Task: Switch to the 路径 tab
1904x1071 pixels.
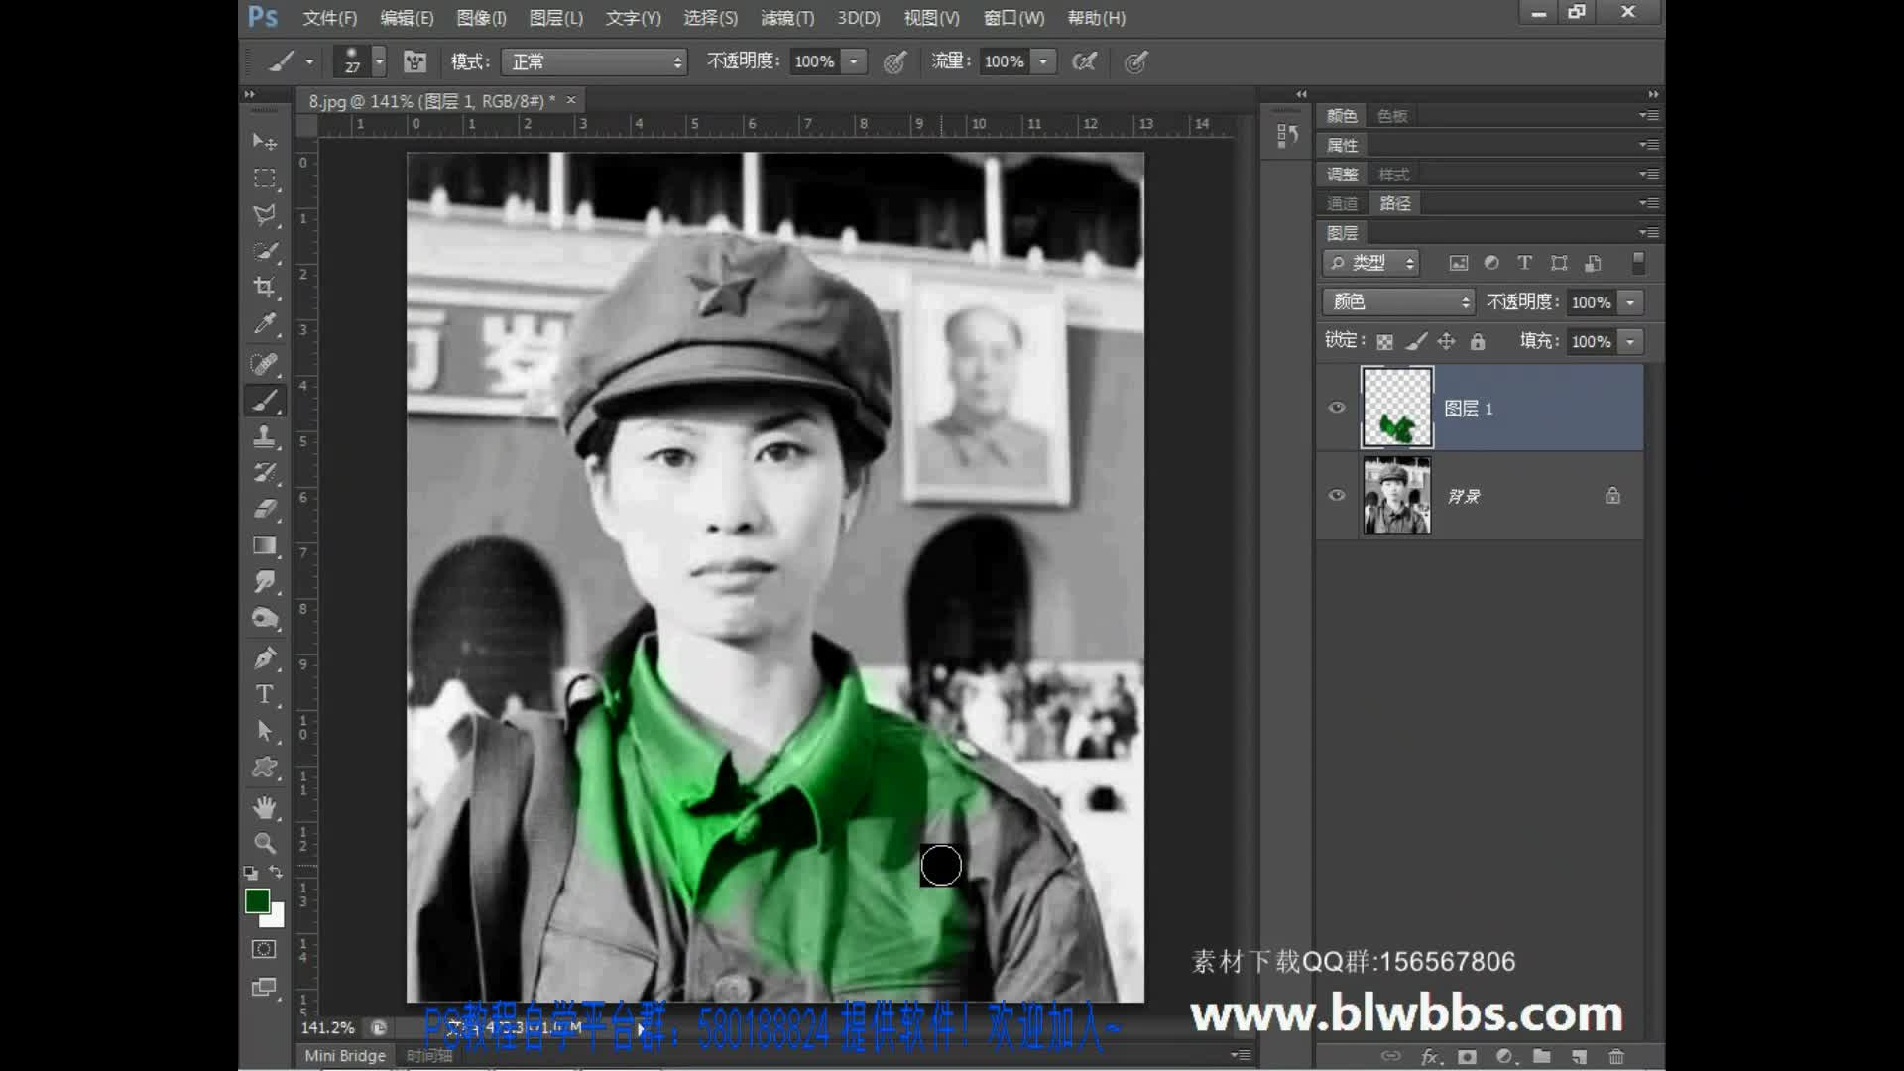Action: tap(1394, 203)
